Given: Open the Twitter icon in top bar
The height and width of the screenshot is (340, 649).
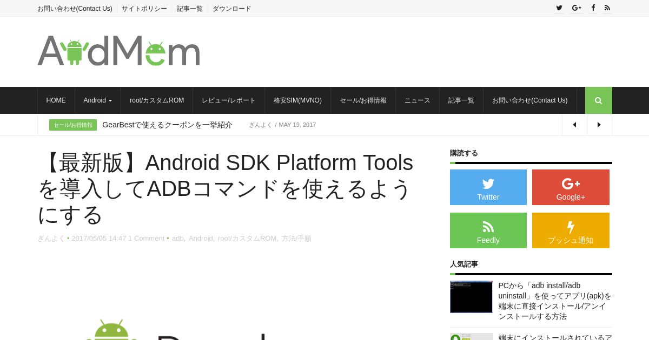Looking at the screenshot, I should pyautogui.click(x=559, y=8).
